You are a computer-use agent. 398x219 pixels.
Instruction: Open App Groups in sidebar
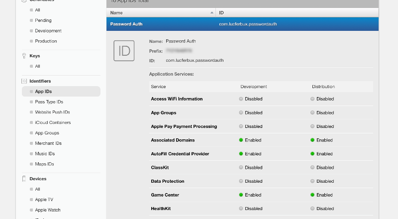(x=47, y=133)
